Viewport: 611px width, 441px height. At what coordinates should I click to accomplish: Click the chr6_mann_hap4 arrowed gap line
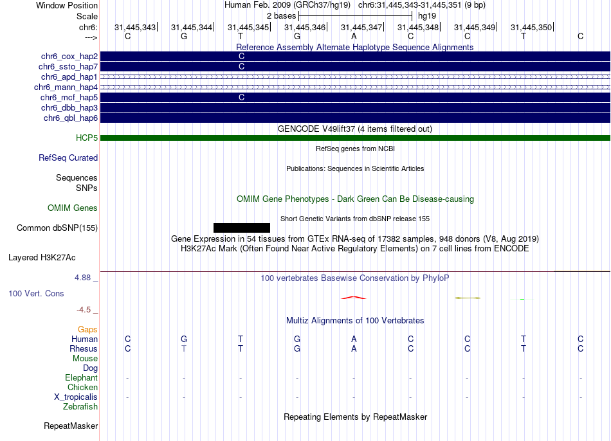(x=355, y=87)
